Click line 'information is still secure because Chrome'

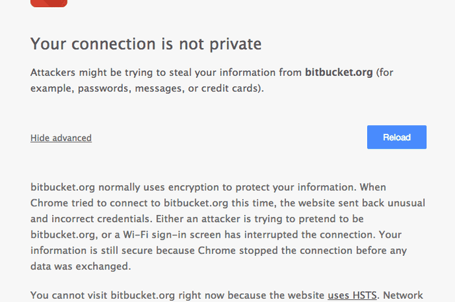[218, 251]
